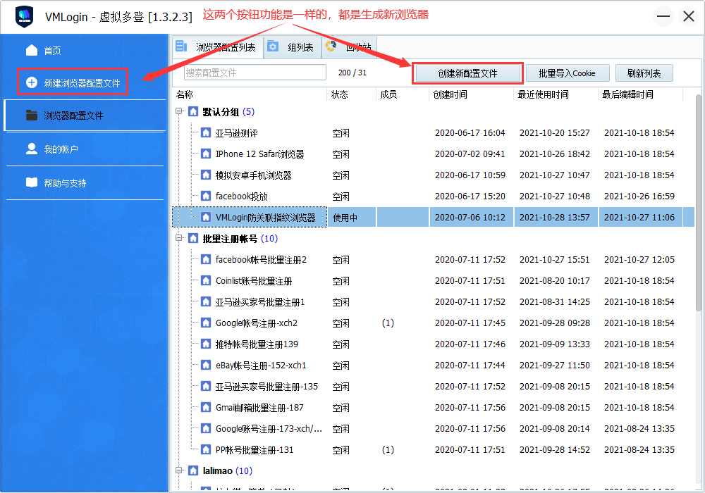Open the 回收站 tab
This screenshot has width=705, height=493.
350,47
